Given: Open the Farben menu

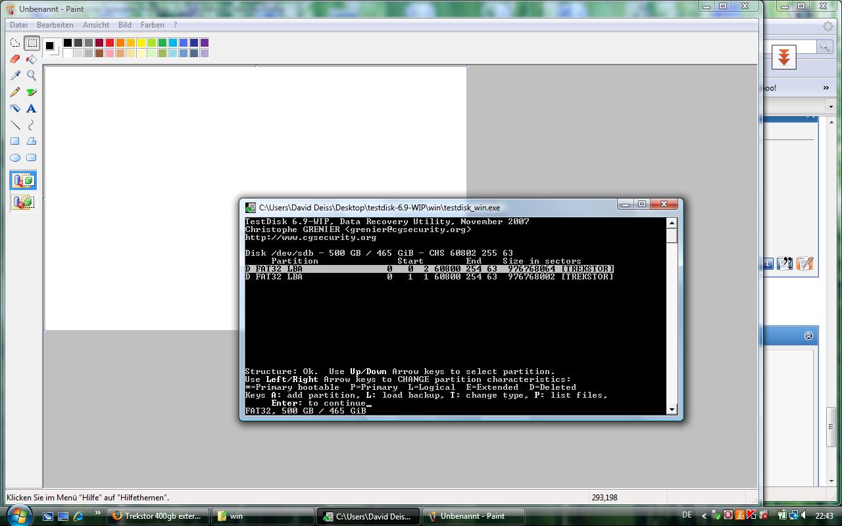Looking at the screenshot, I should pyautogui.click(x=153, y=25).
